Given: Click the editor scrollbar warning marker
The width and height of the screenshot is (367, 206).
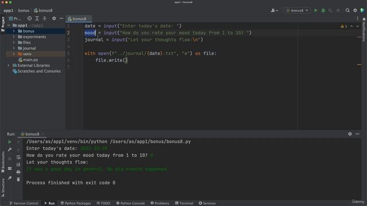Looking at the screenshot, I should pos(359,65).
